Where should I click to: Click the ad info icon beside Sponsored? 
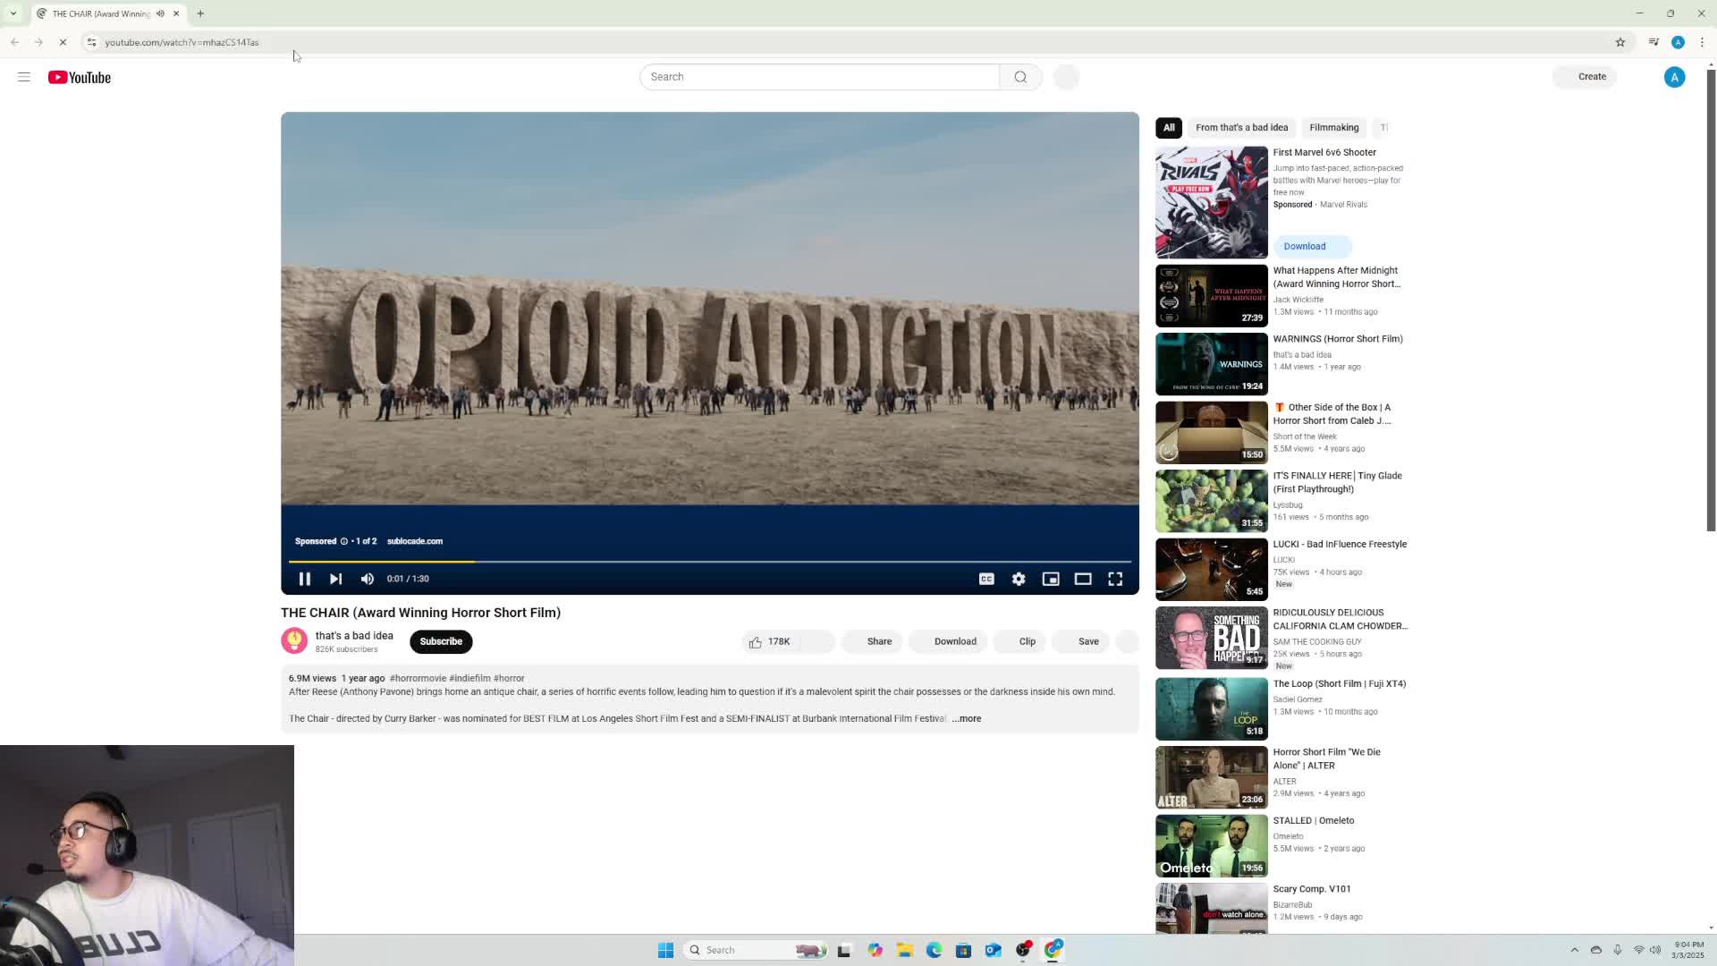pyautogui.click(x=343, y=541)
